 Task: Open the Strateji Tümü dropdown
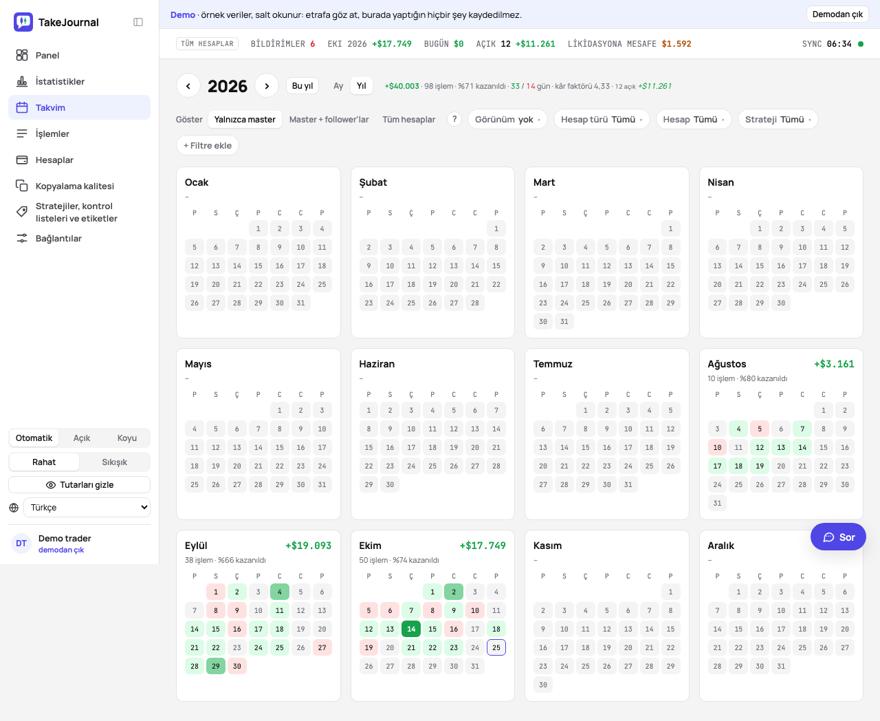pos(778,119)
